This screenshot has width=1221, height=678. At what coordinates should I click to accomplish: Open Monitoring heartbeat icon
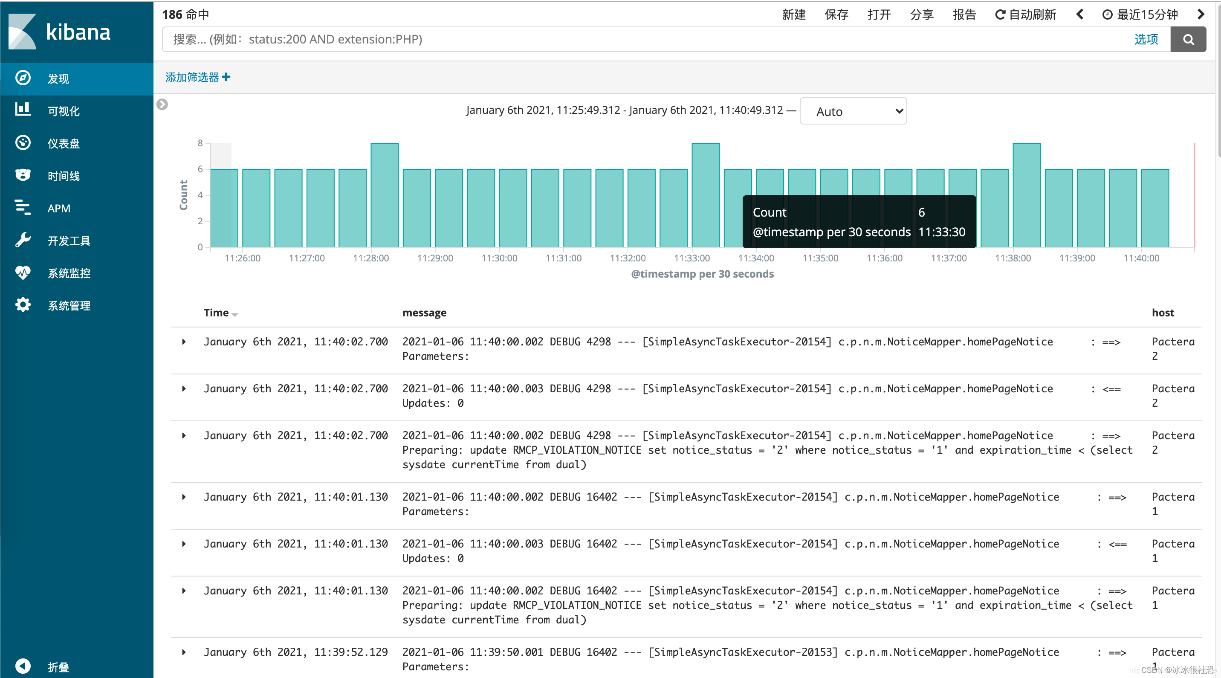point(23,272)
